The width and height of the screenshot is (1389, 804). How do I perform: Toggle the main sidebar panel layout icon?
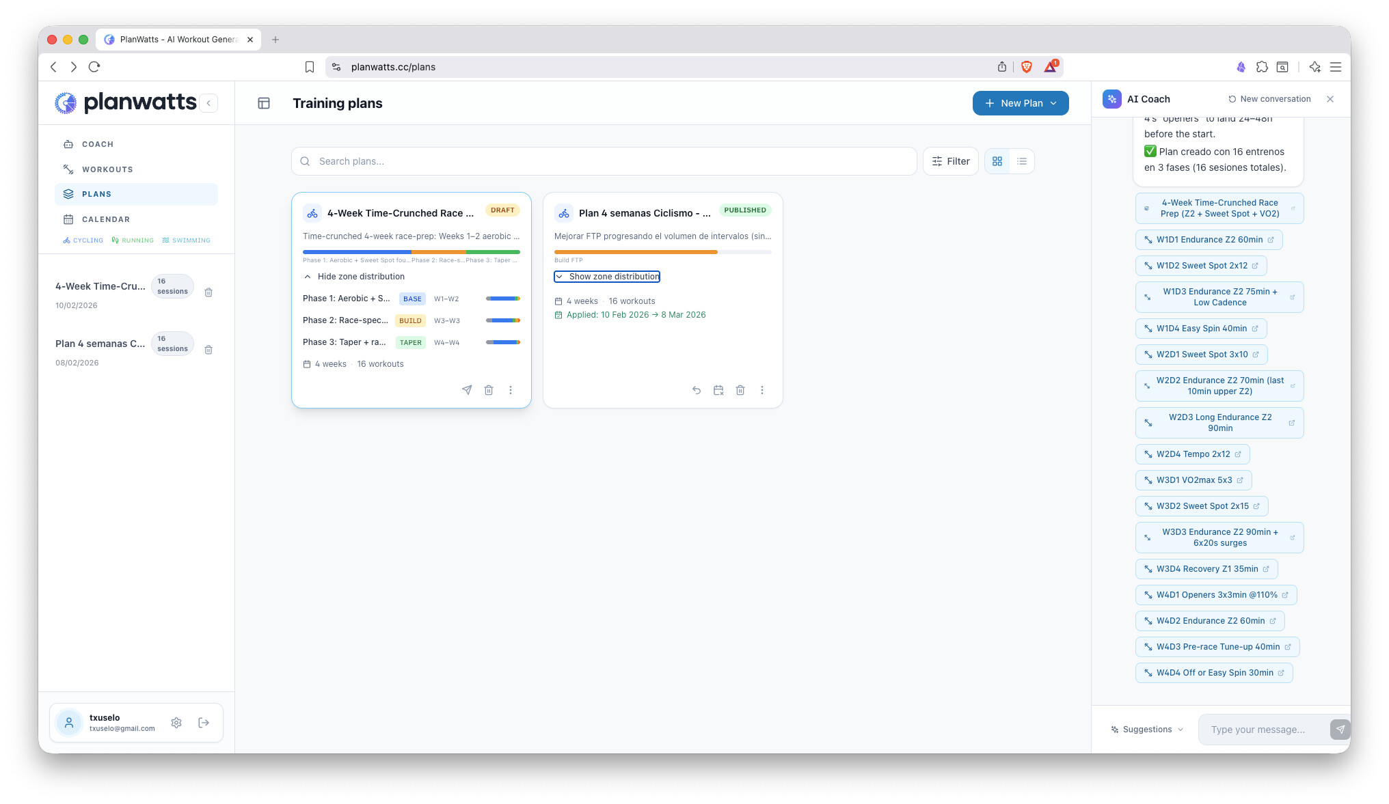click(264, 103)
